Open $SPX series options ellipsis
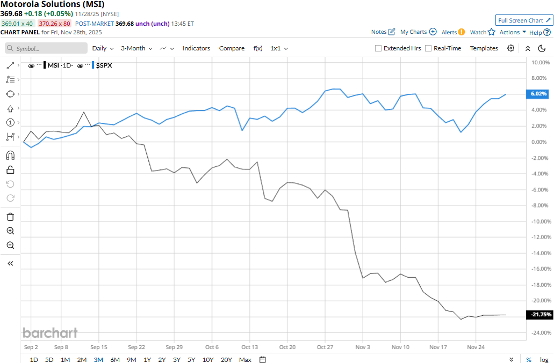This screenshot has width=554, height=363. point(88,65)
